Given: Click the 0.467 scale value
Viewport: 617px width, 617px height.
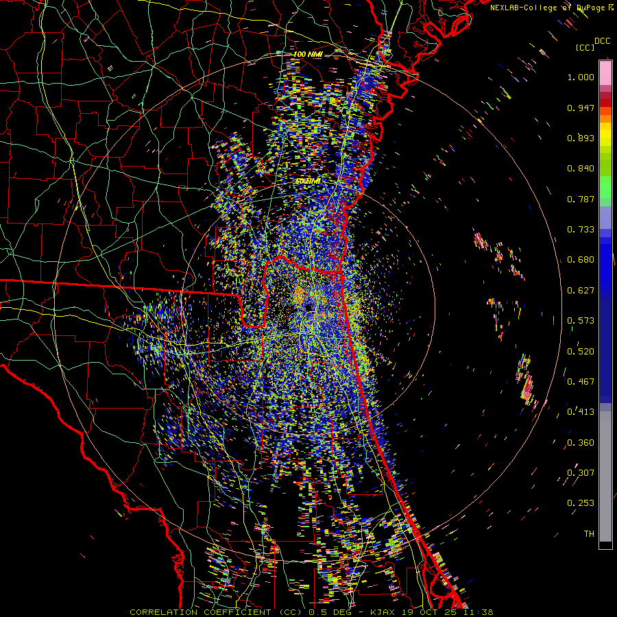Looking at the screenshot, I should click(x=581, y=382).
